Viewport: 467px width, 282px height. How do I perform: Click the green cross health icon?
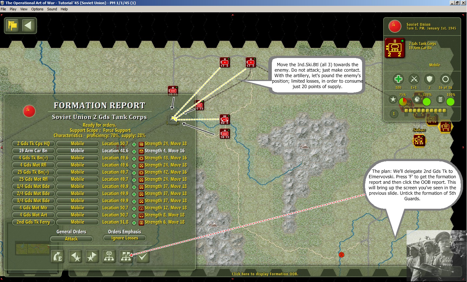click(x=398, y=79)
